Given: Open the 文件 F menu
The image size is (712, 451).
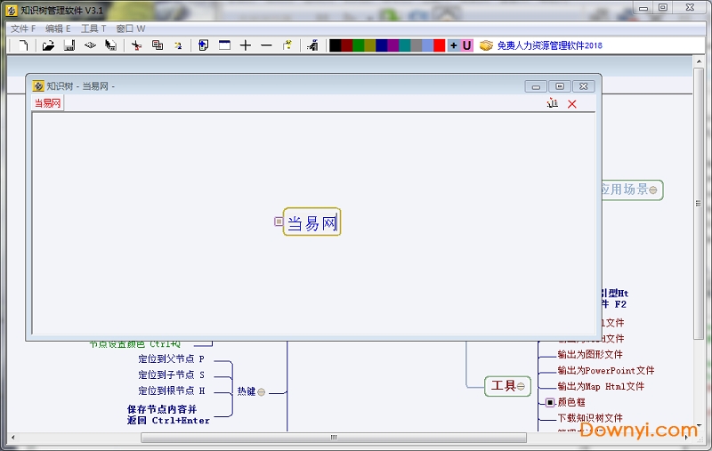Looking at the screenshot, I should (23, 28).
